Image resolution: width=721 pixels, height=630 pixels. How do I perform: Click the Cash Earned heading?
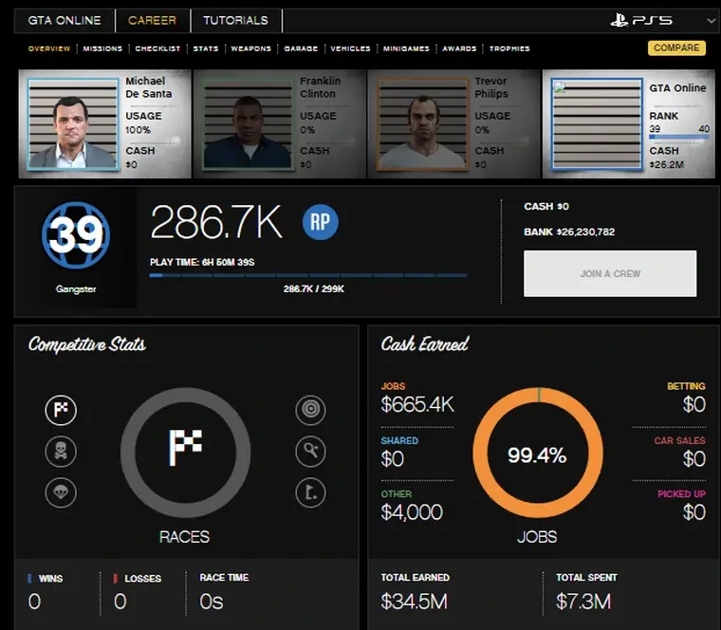tap(425, 343)
